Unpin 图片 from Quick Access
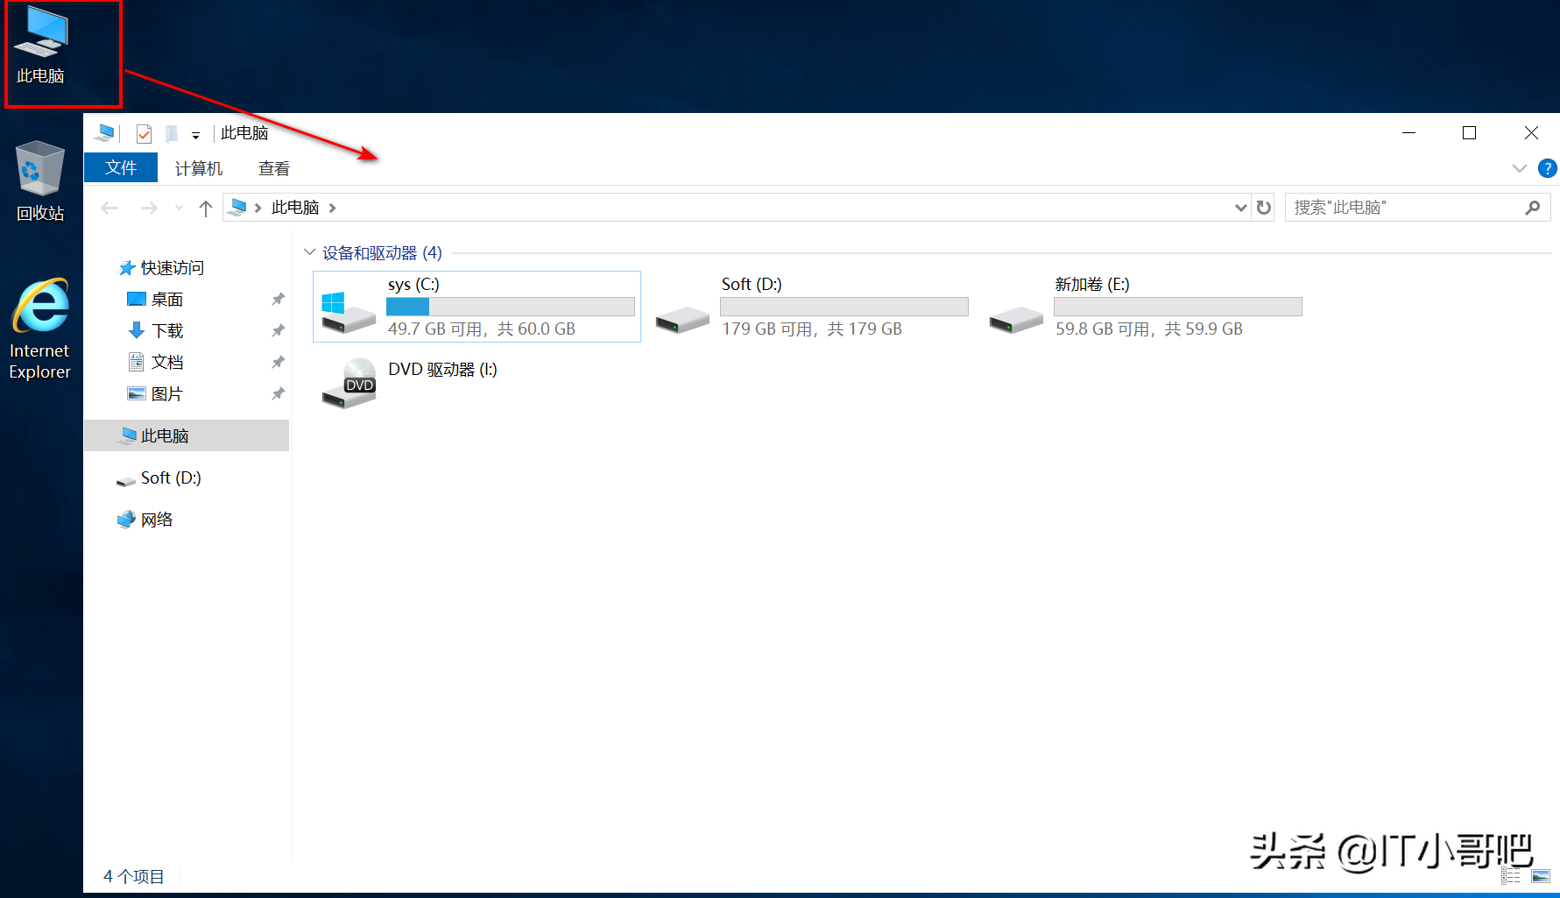 [278, 393]
